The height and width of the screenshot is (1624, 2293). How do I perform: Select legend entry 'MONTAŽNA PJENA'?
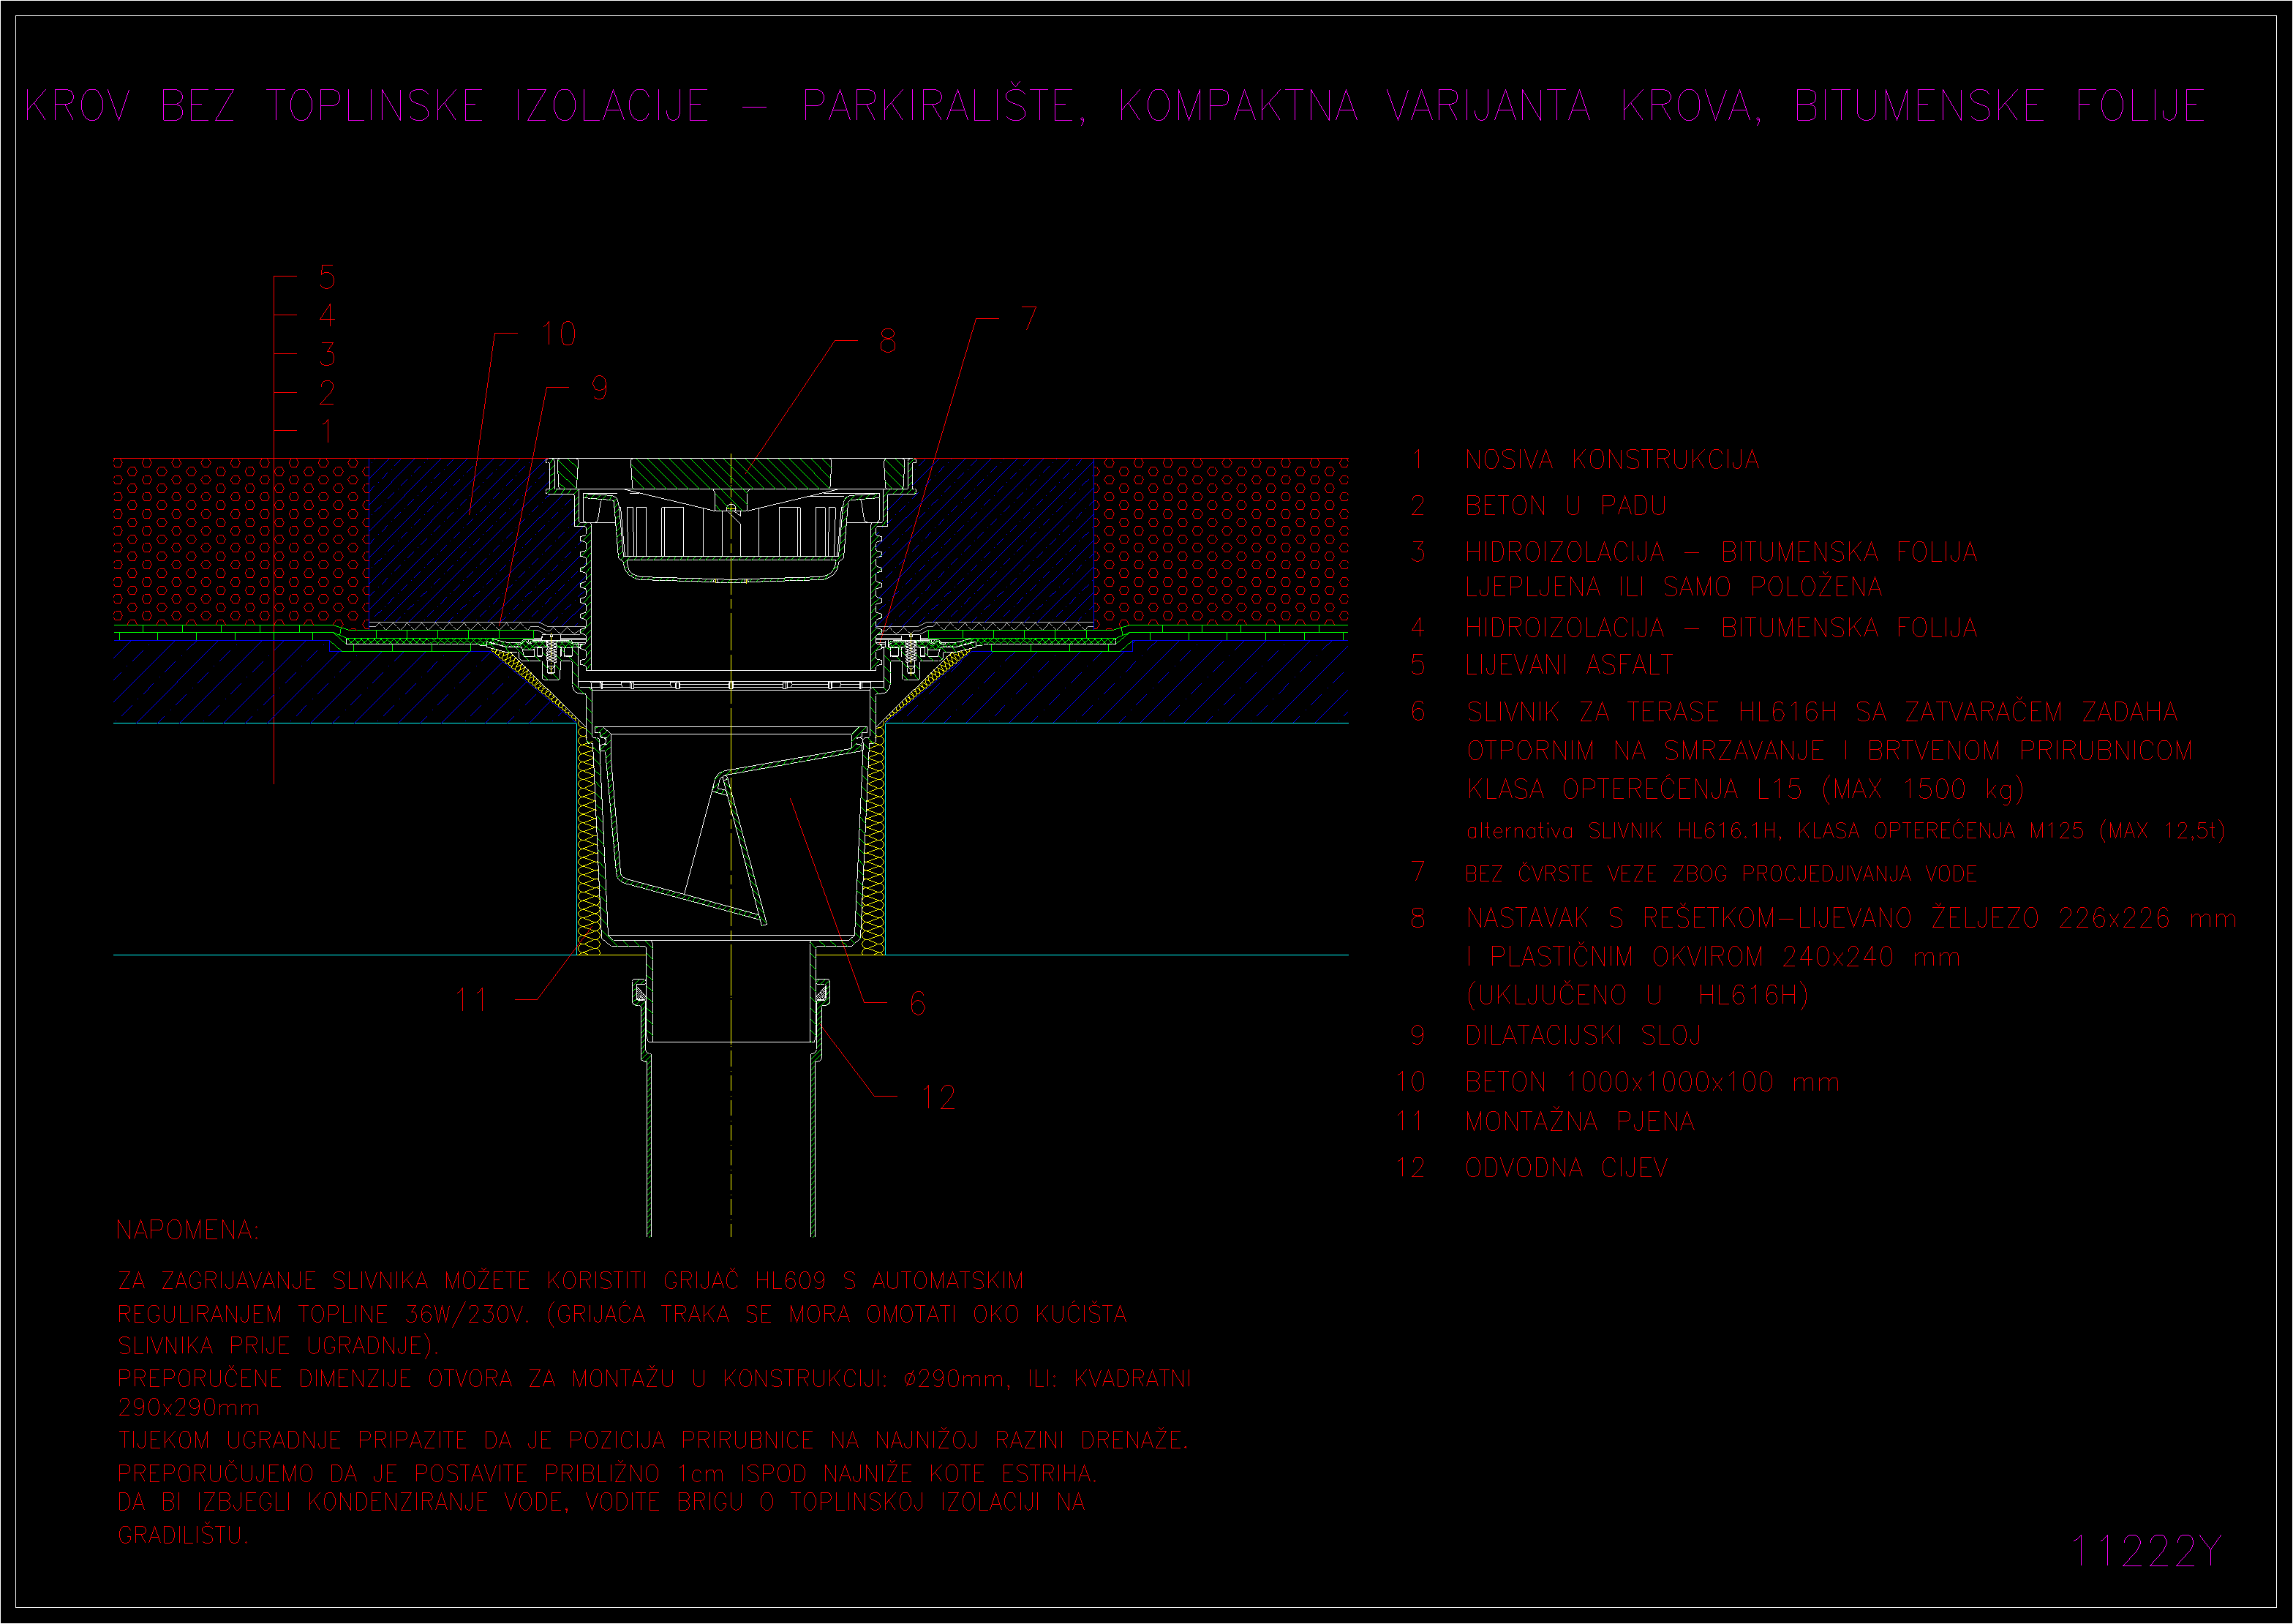click(1579, 1122)
